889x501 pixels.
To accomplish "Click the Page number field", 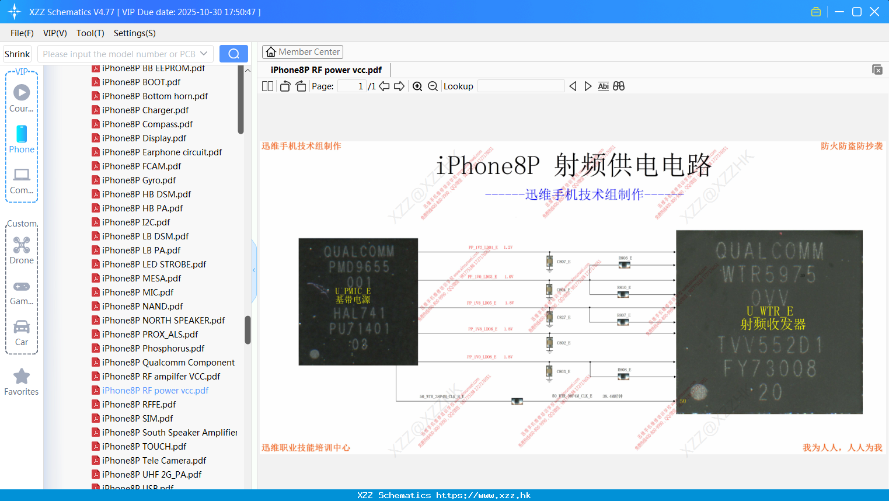I will (x=352, y=86).
